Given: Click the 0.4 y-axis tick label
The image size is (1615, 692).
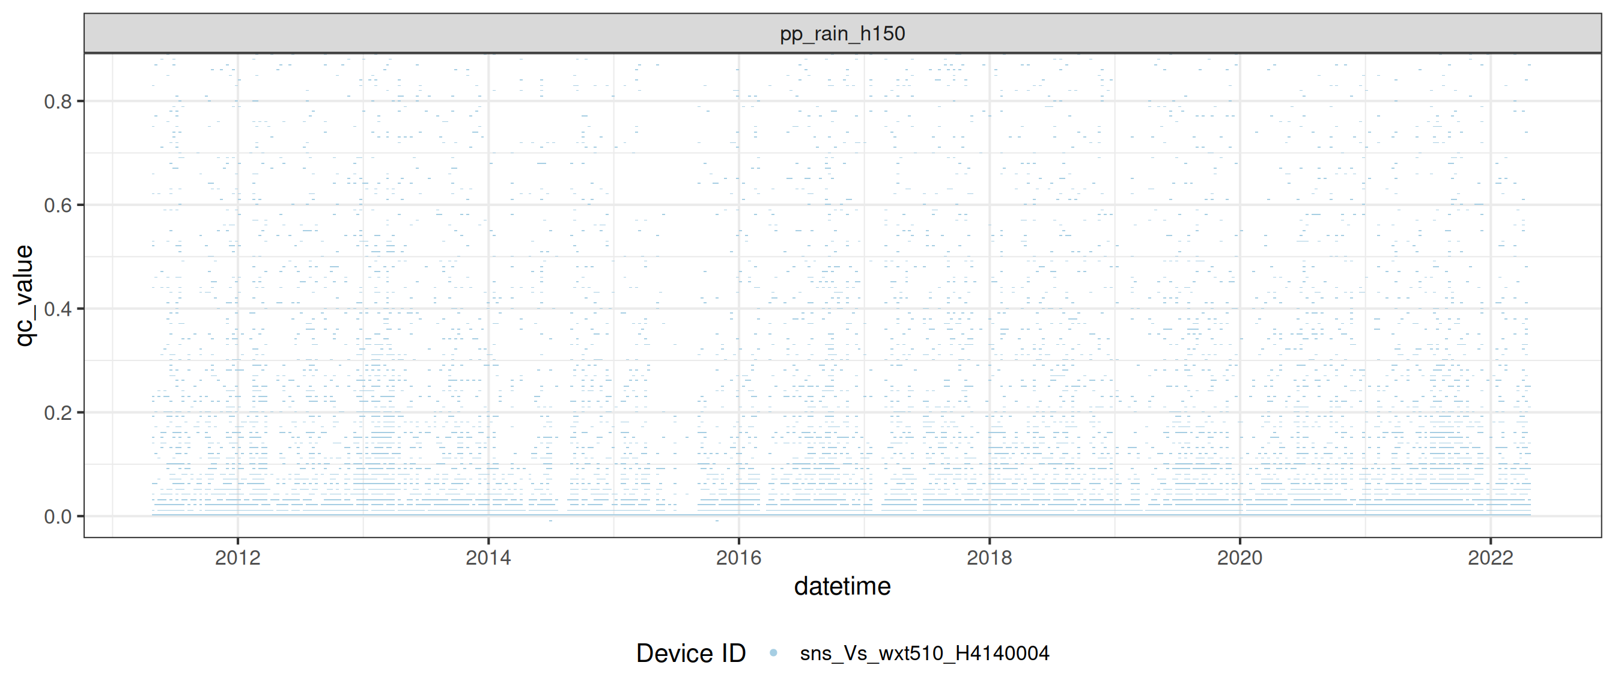Looking at the screenshot, I should click(58, 308).
